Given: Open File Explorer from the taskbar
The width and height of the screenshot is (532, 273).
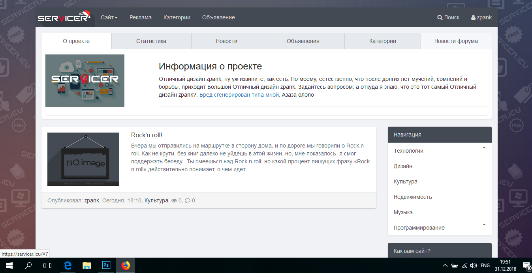Looking at the screenshot, I should coord(87,266).
